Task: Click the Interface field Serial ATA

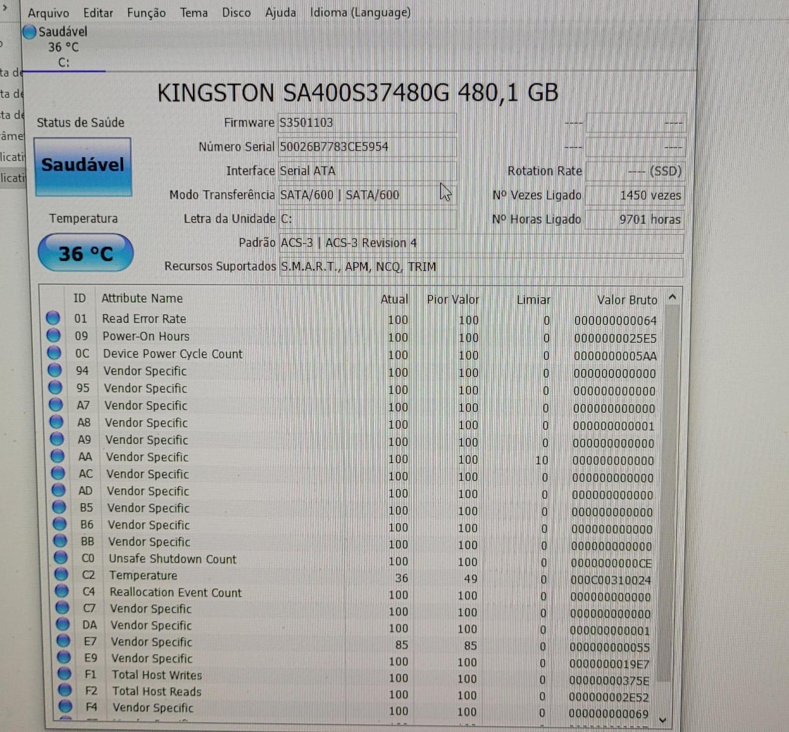Action: click(367, 171)
